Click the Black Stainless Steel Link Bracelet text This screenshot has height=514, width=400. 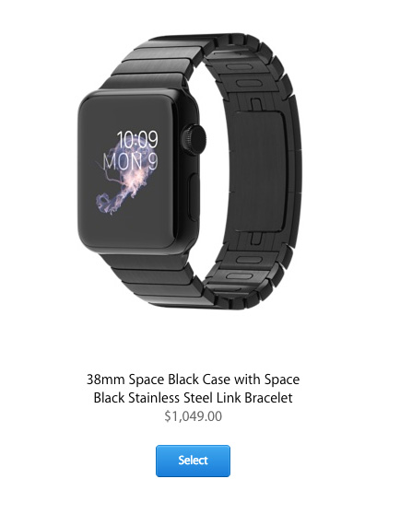(194, 398)
